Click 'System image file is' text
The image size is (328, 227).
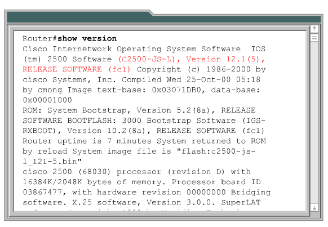[x=122, y=151]
